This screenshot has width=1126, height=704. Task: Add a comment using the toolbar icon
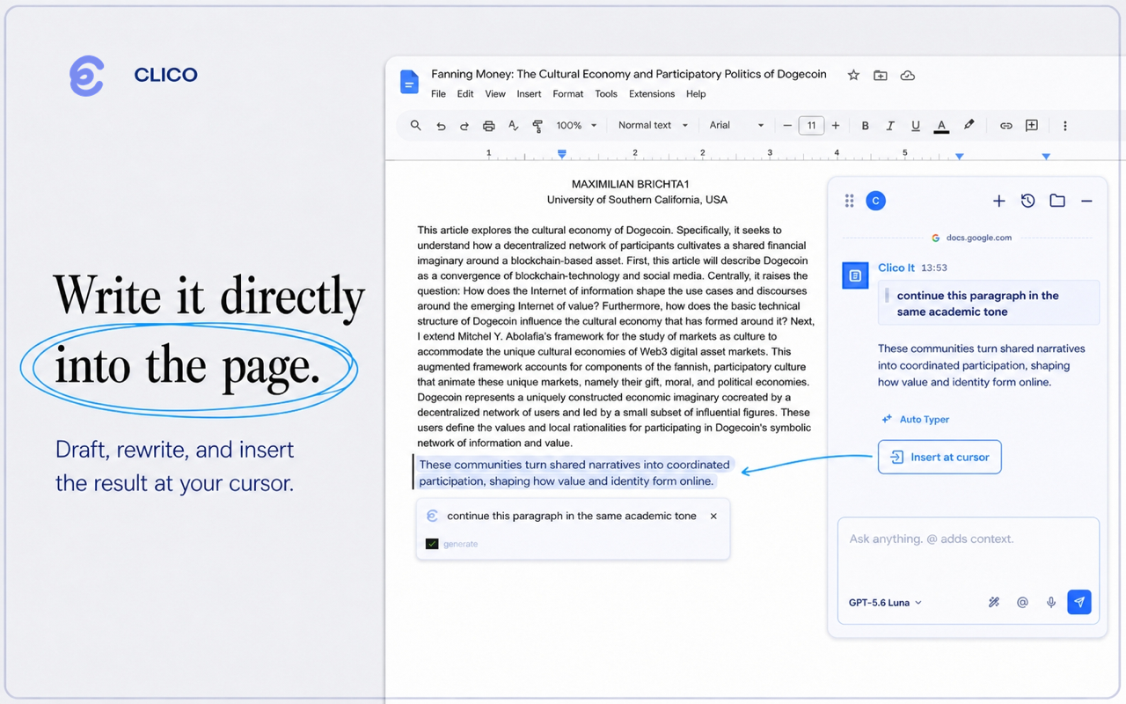[x=1032, y=126]
